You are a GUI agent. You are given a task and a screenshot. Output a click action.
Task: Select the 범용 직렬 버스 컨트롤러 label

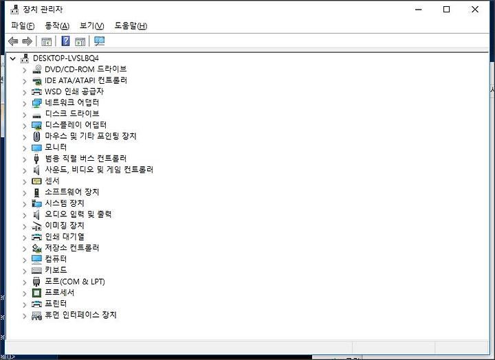pos(85,159)
